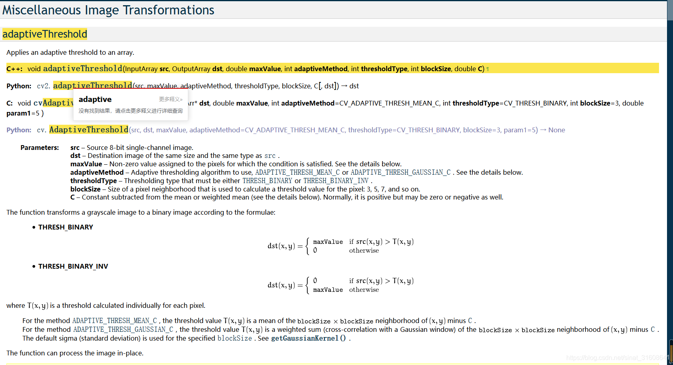Image resolution: width=673 pixels, height=365 pixels.
Task: Click the 'thresholdType' parameter name in the parameters list
Action: tap(94, 181)
